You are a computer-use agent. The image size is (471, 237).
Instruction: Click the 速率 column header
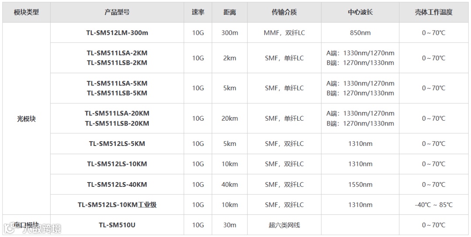pyautogui.click(x=198, y=12)
